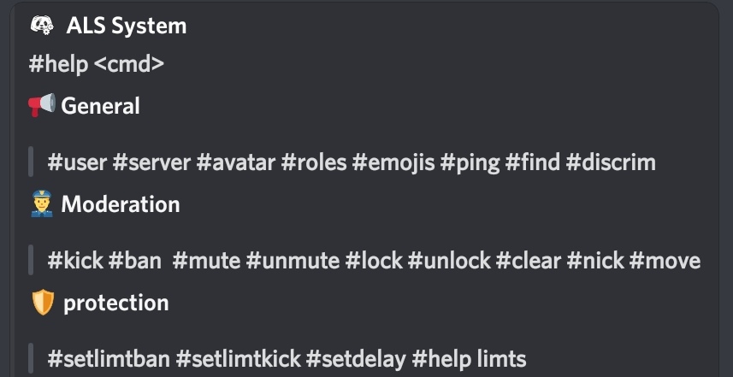Click the megaphone emoji beside General
This screenshot has height=377, width=733.
[x=41, y=106]
